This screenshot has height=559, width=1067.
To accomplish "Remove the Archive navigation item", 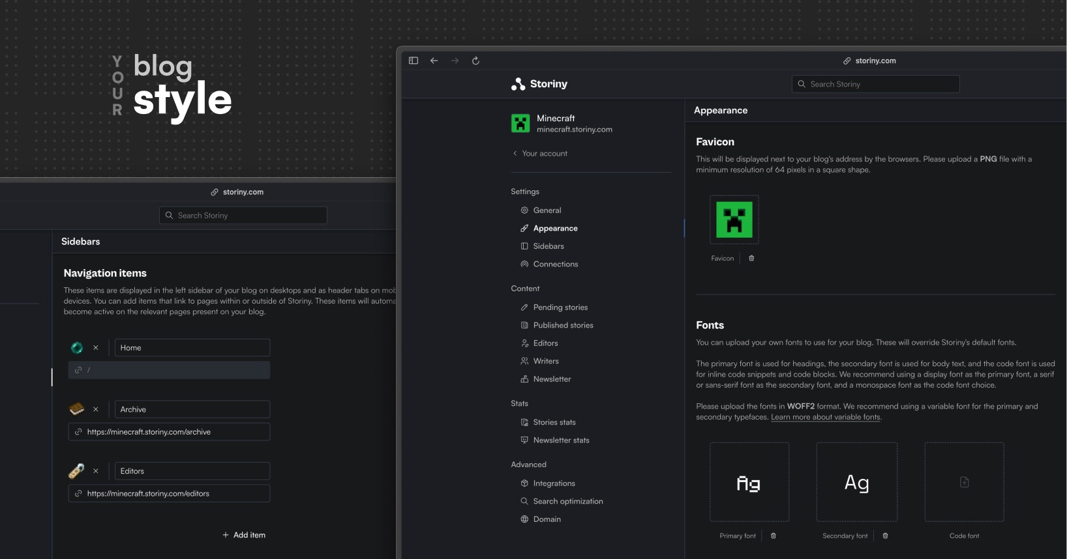I will click(96, 410).
